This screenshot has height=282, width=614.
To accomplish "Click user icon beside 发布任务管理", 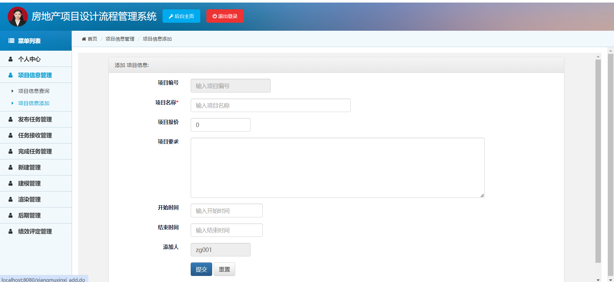I will 11,119.
